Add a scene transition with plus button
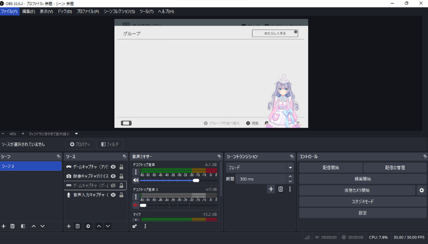This screenshot has width=428, height=244. tap(271, 189)
